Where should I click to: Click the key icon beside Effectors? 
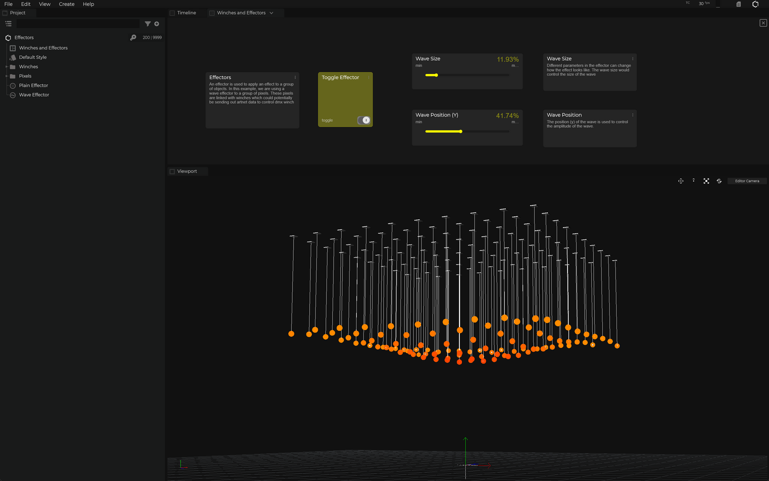point(133,38)
